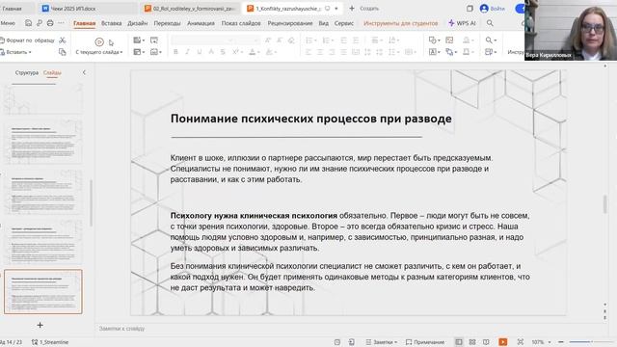Open the Сервис ribbon tab

pos(344,23)
